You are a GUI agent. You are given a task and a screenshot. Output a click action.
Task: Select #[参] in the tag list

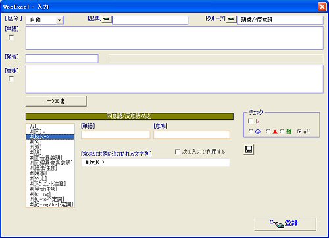(50, 142)
